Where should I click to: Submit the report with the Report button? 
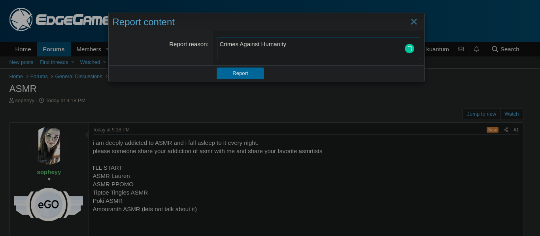[x=240, y=73]
